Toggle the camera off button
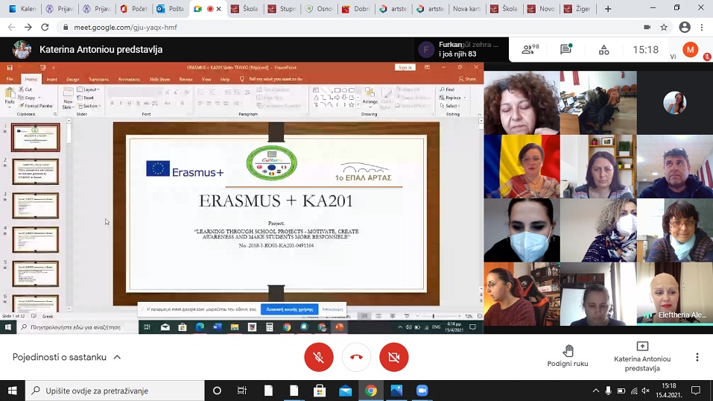Viewport: 713px width, 401px height. pos(394,357)
